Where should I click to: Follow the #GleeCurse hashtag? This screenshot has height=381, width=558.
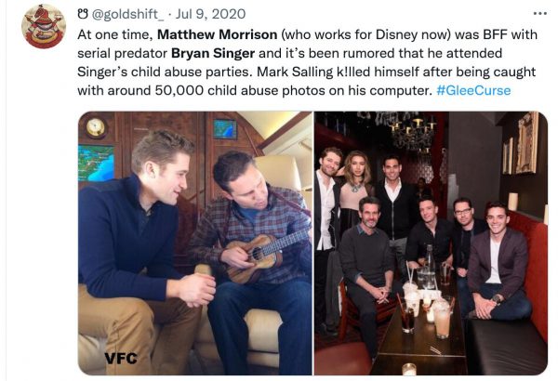pos(472,90)
